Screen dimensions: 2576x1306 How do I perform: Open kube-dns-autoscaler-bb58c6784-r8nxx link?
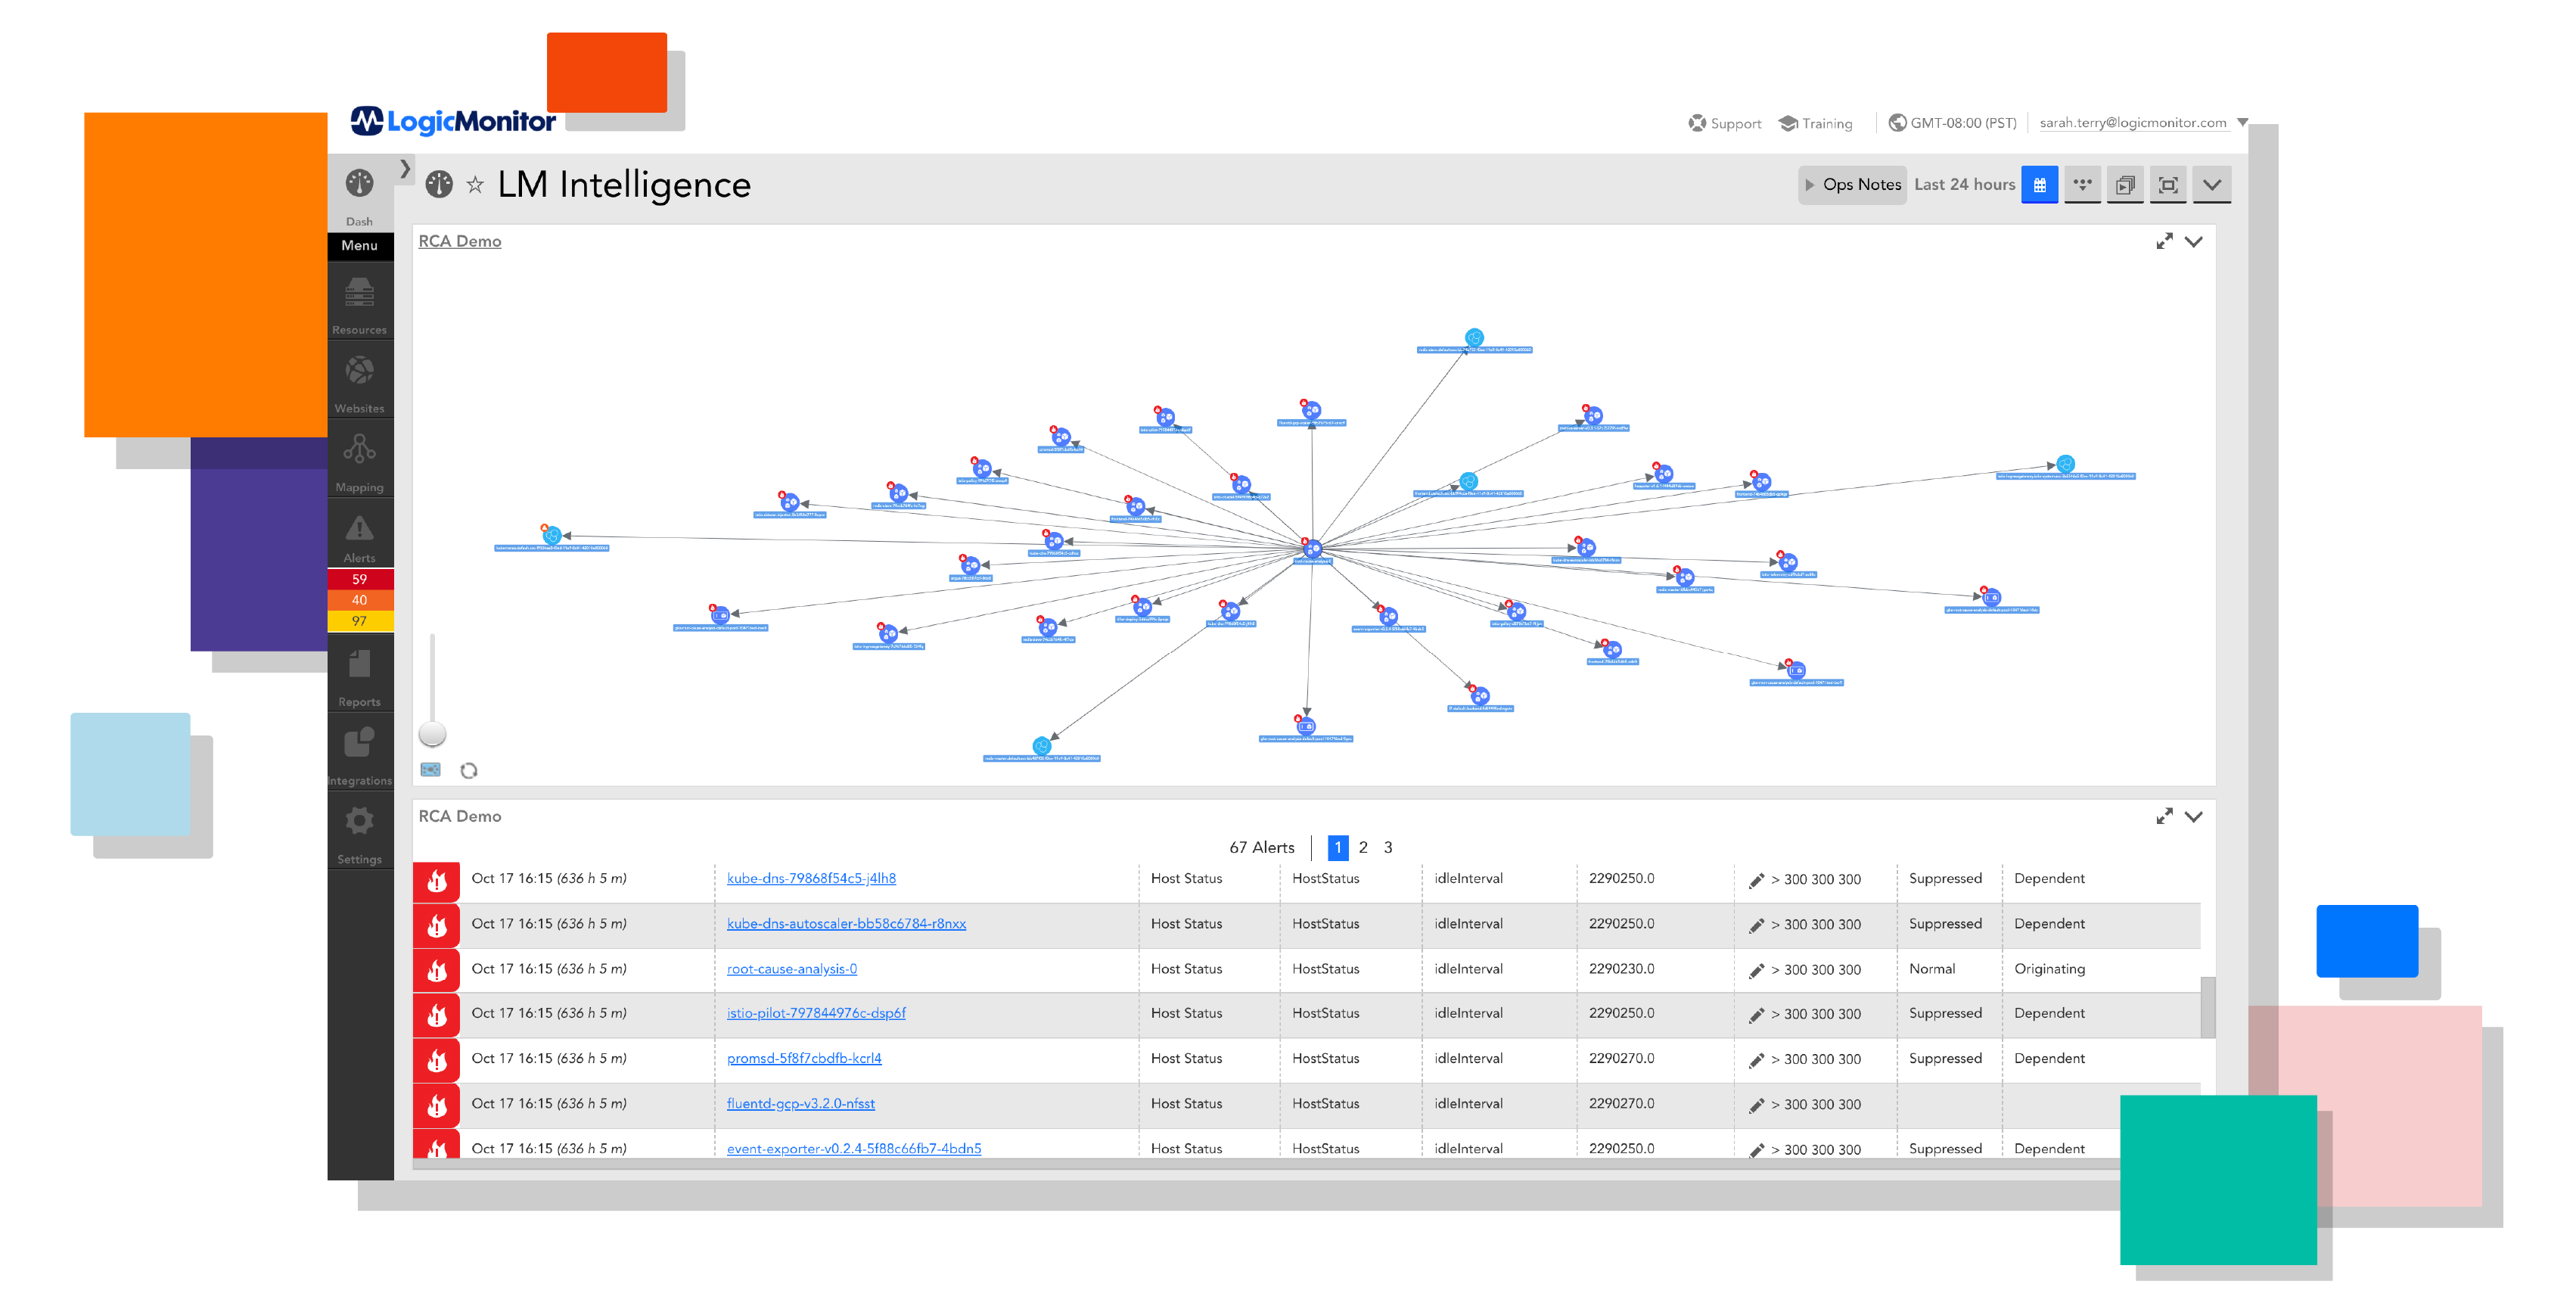846,923
